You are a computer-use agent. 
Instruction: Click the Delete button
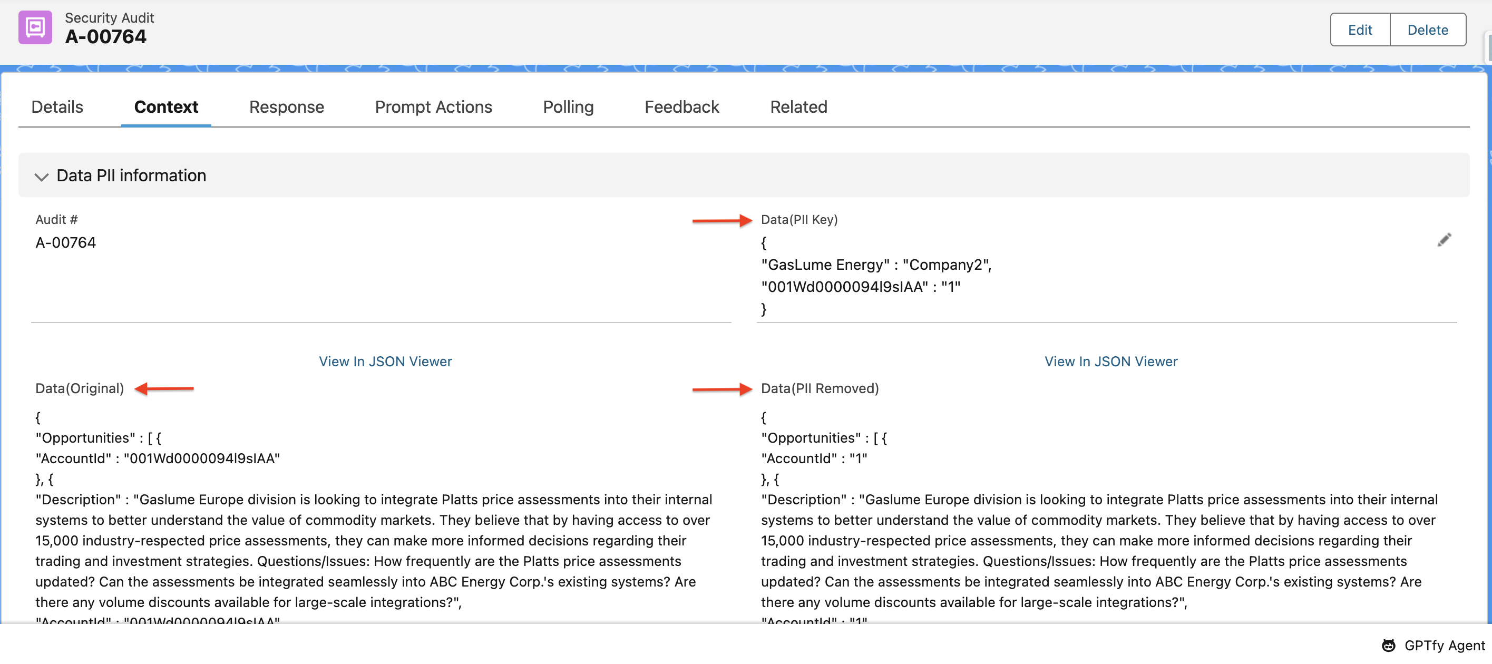[1427, 30]
